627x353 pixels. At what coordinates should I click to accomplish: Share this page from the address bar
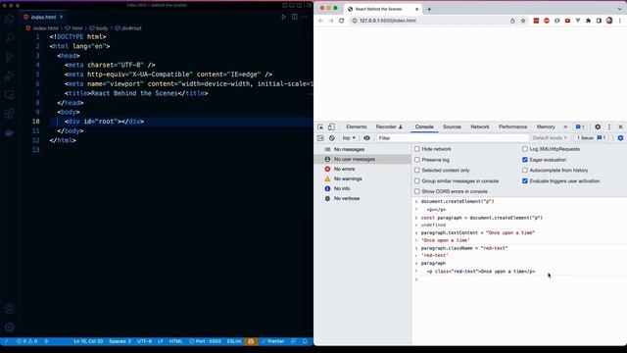click(512, 21)
